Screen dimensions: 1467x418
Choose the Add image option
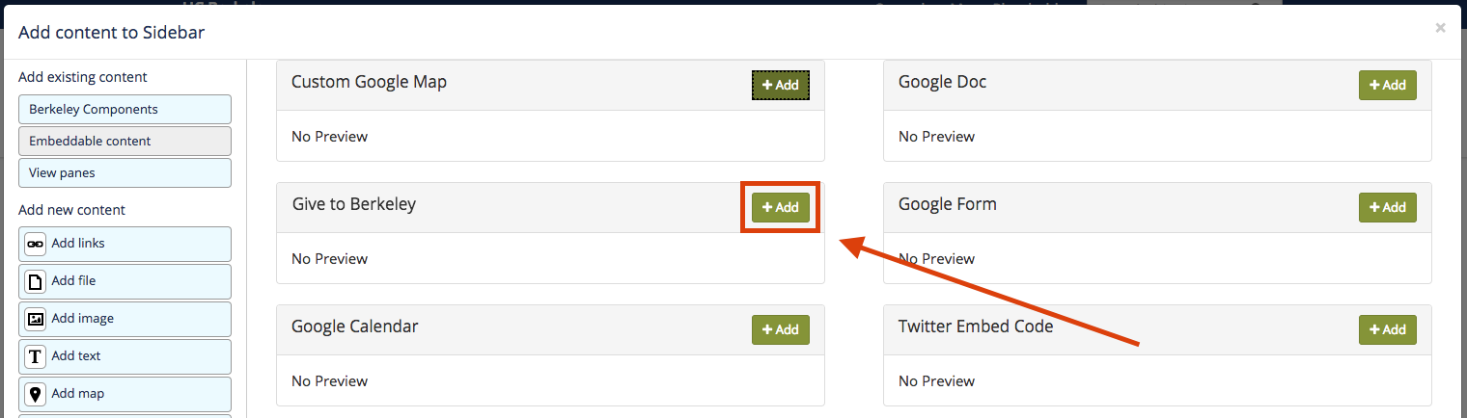[125, 319]
